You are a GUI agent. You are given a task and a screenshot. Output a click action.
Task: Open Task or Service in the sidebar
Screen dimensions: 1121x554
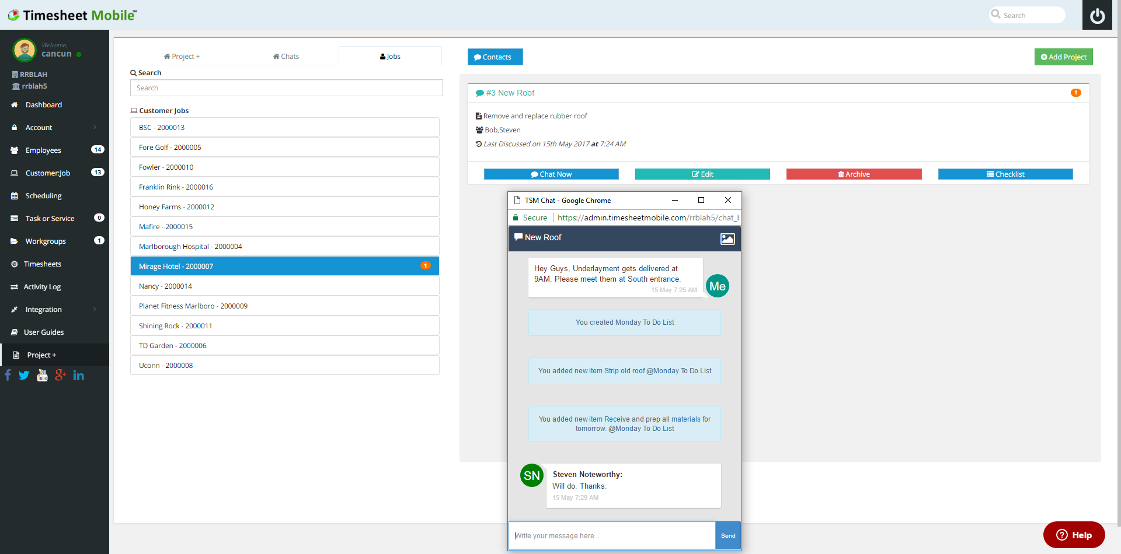[x=54, y=219]
